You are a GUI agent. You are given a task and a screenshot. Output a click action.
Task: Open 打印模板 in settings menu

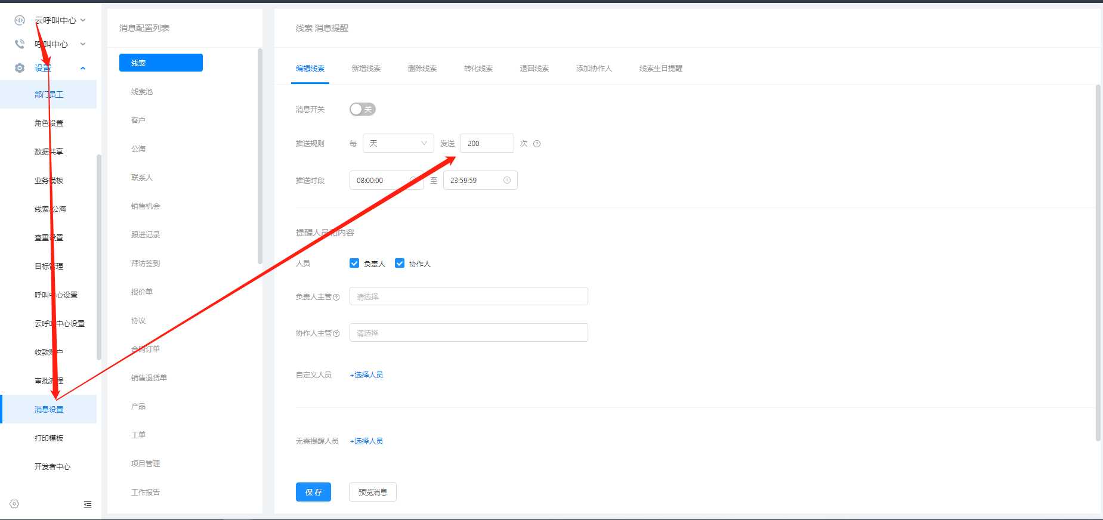(x=48, y=438)
